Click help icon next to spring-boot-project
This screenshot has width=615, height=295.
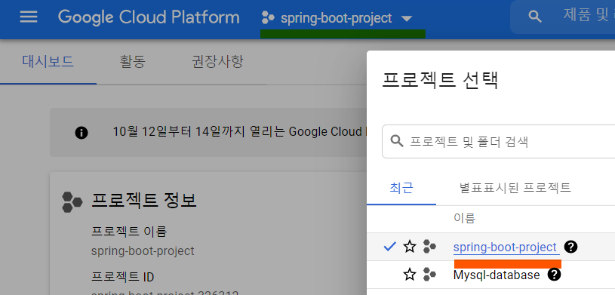[570, 247]
